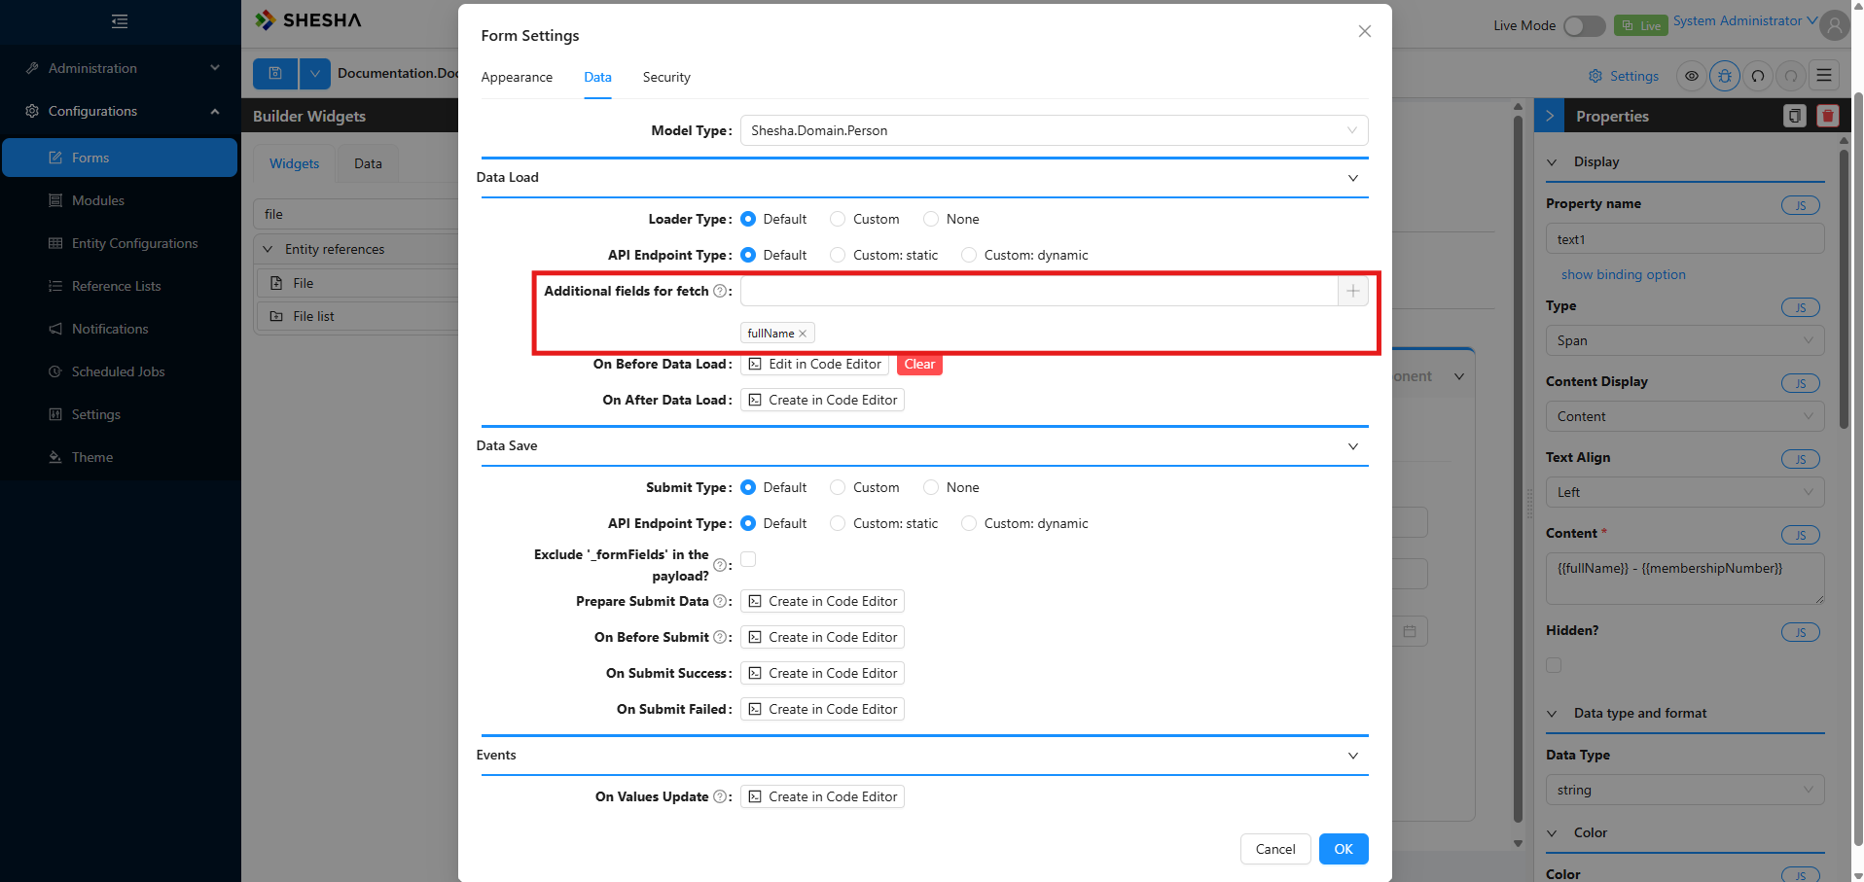Open the hamburger menu beside redo
Image resolution: width=1864 pixels, height=882 pixels.
click(x=1824, y=76)
